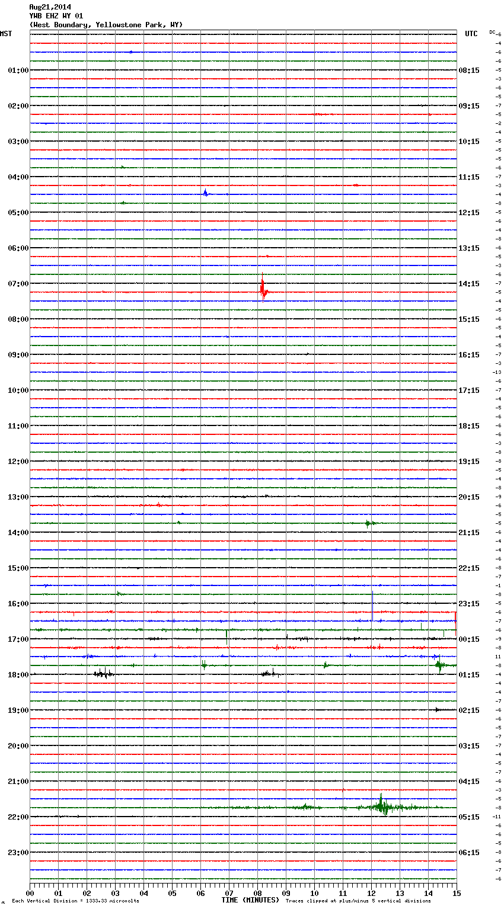This screenshot has height=909, width=504.
Task: Click the DC offset column header
Action: click(x=492, y=32)
